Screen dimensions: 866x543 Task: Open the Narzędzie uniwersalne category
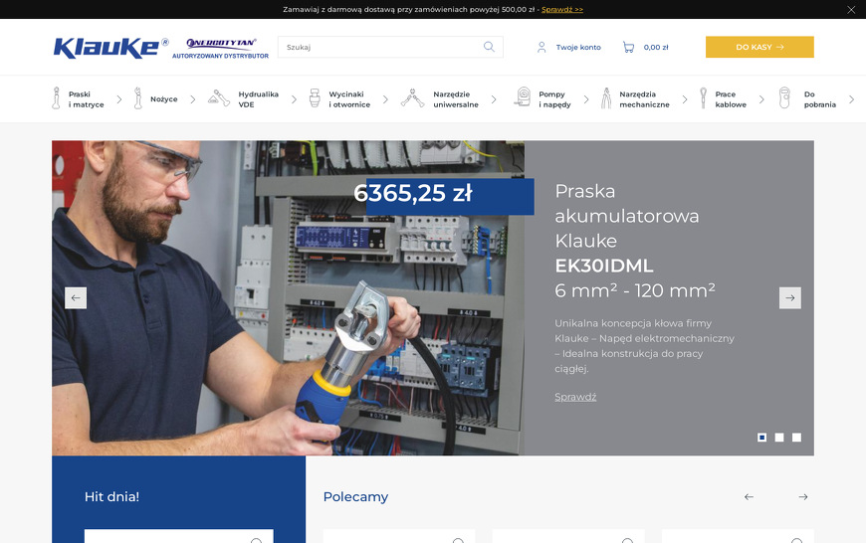[x=456, y=99]
